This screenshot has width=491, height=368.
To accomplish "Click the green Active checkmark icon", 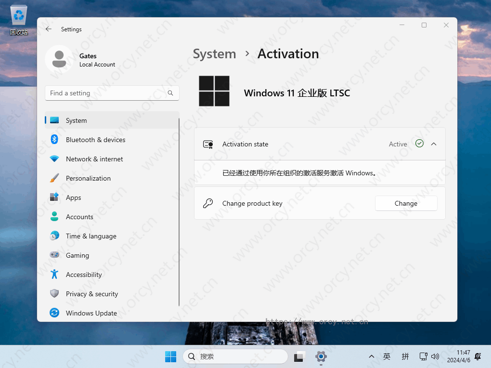I will (x=419, y=144).
